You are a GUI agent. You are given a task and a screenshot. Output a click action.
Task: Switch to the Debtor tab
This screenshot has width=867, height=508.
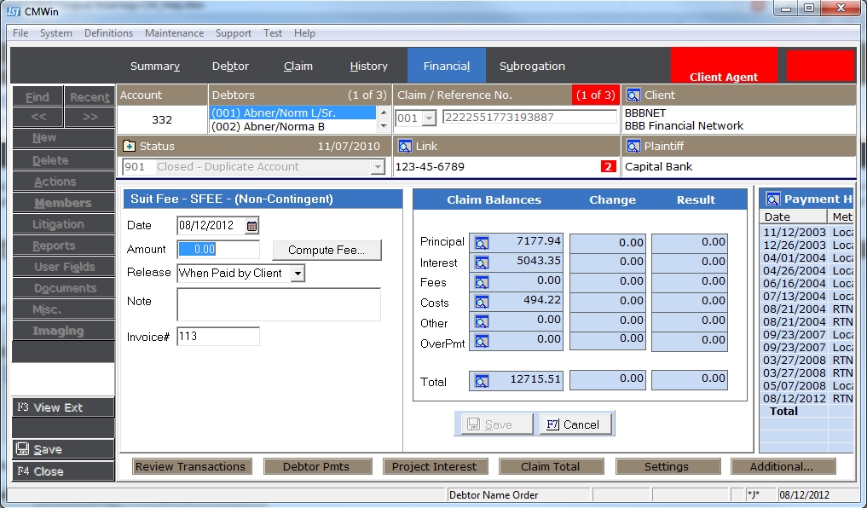point(230,66)
